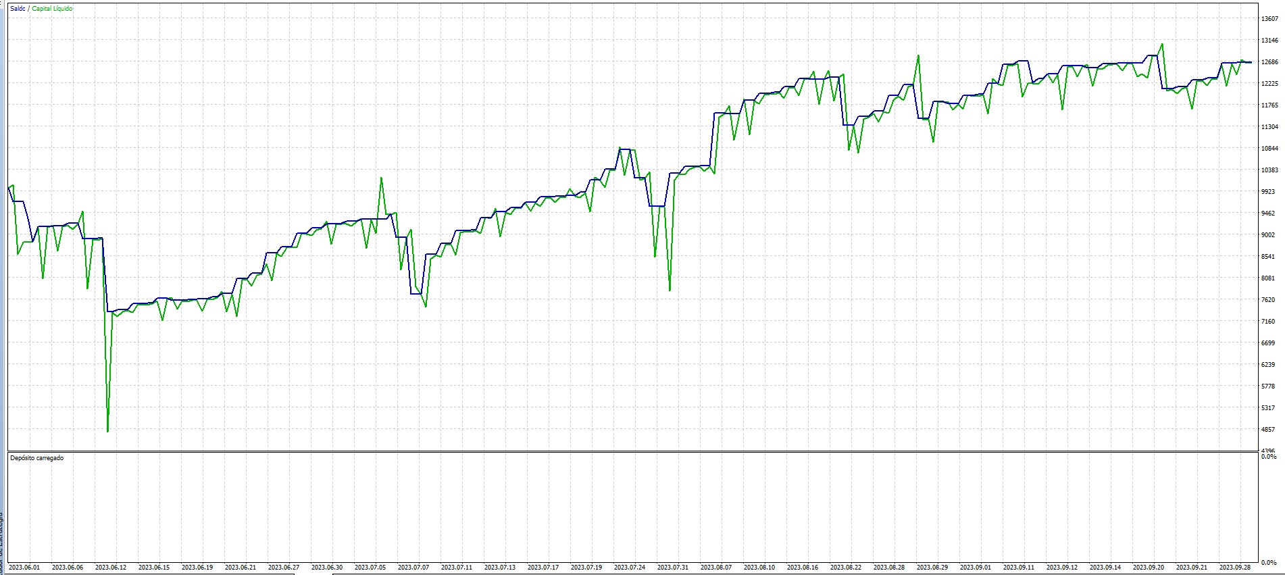Pick the 2023.08.07 date marker
1285x575 pixels.
click(716, 568)
